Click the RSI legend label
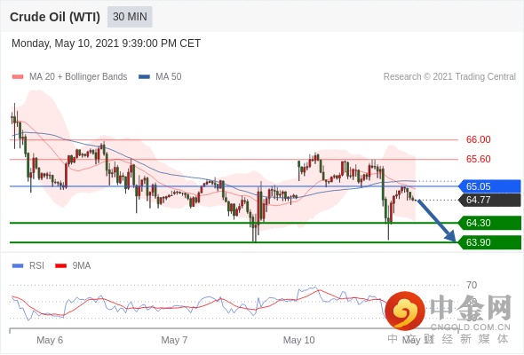Screen dimensions: 524x355 tap(36, 266)
